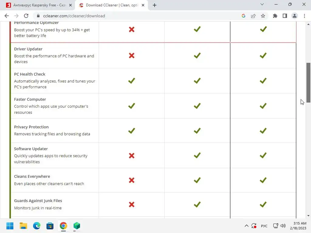Click "Monitors junk in real-time" description

pos(38,208)
